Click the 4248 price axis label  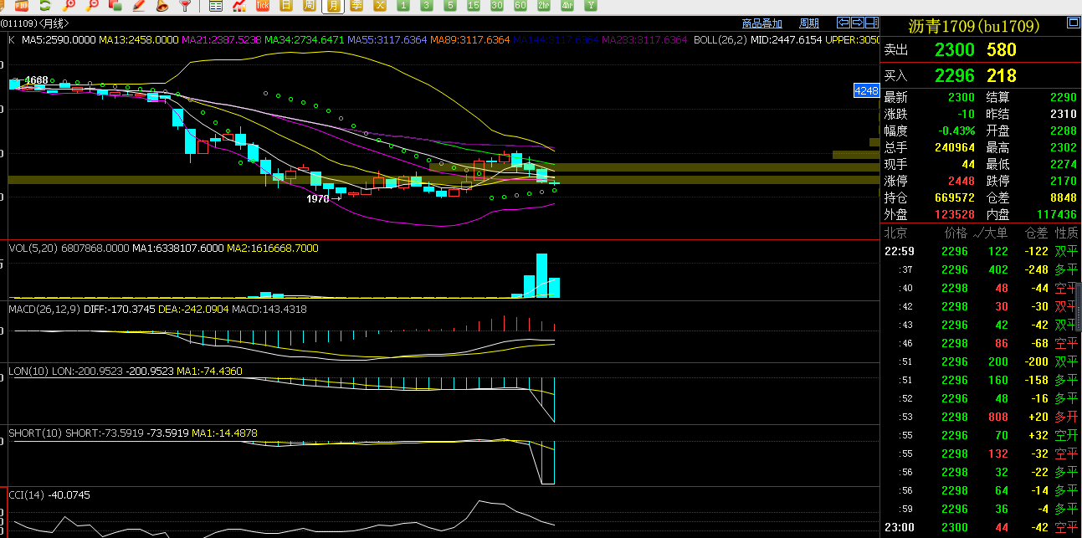pos(866,90)
